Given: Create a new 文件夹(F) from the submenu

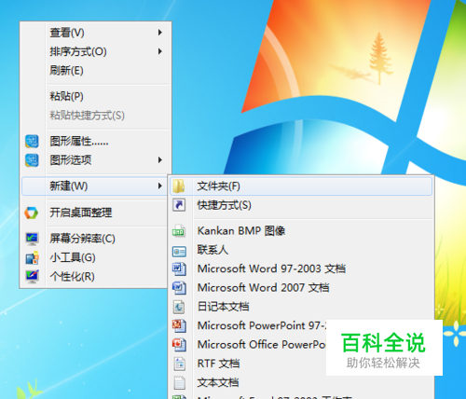Looking at the screenshot, I should tap(301, 186).
